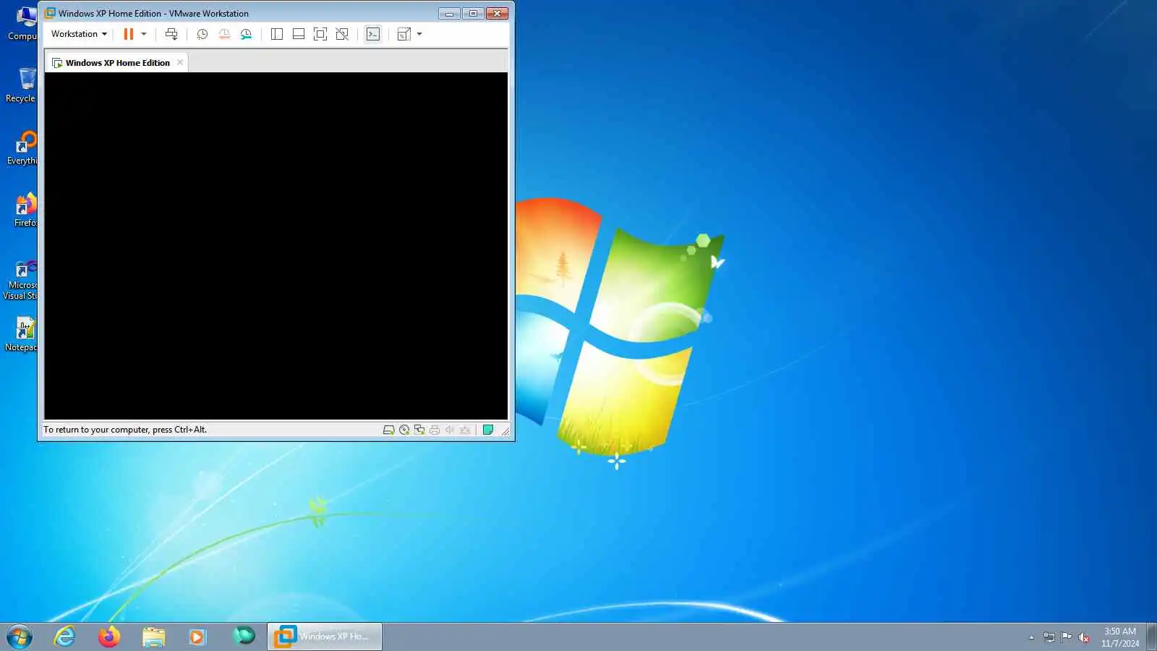The height and width of the screenshot is (651, 1157).
Task: Select the Firefox desktop shortcut
Action: tap(24, 210)
